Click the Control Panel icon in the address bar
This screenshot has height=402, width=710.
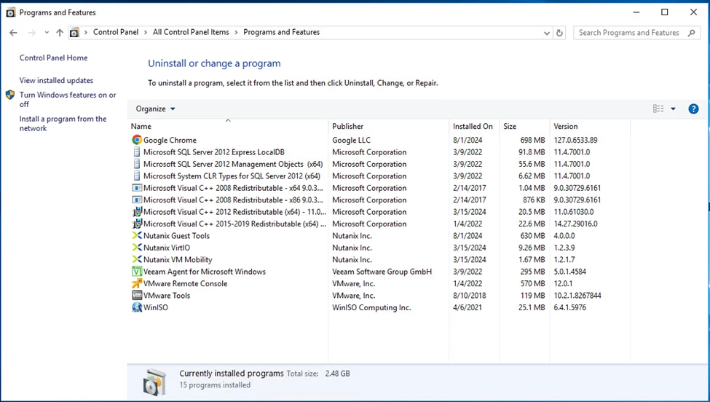74,33
